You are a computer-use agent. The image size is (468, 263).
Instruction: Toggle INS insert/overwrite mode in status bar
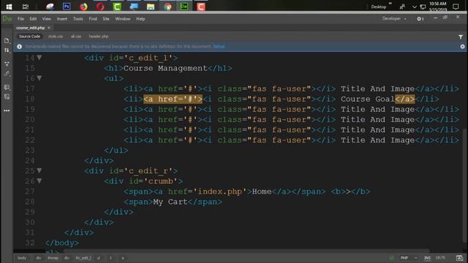pyautogui.click(x=427, y=258)
